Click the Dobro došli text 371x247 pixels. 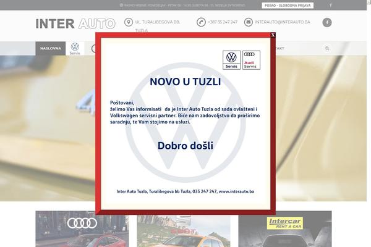tap(185, 146)
